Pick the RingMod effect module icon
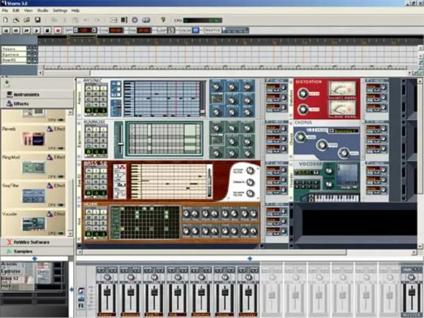Viewport: 424px width, 318px height. [33, 167]
